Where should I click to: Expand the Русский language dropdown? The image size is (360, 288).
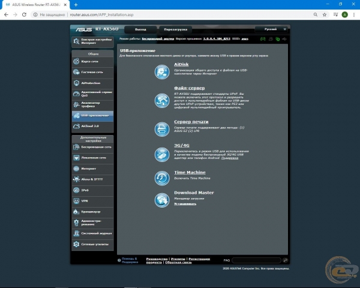pos(271,29)
